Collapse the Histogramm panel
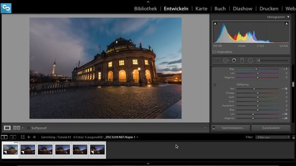 pyautogui.click(x=288, y=17)
